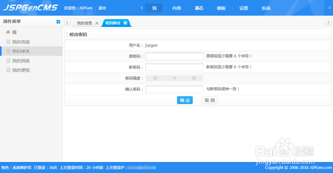Click the 修改密码 panel drag handle
Screen dimensions: 333x173
coord(67,34)
